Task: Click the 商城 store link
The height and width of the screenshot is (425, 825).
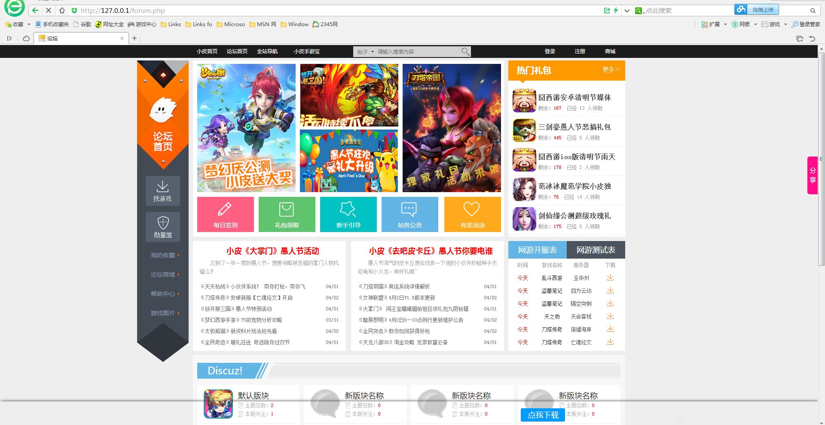Action: point(610,51)
